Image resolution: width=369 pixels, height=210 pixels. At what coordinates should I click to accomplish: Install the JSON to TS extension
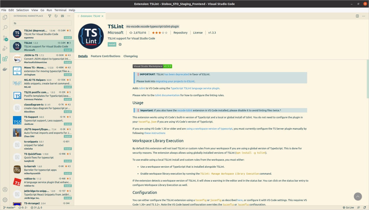(x=68, y=62)
